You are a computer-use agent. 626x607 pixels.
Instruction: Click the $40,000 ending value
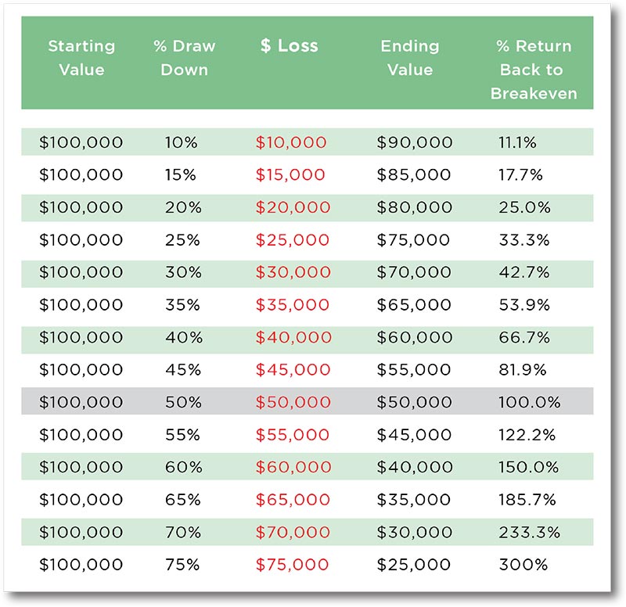pos(415,467)
